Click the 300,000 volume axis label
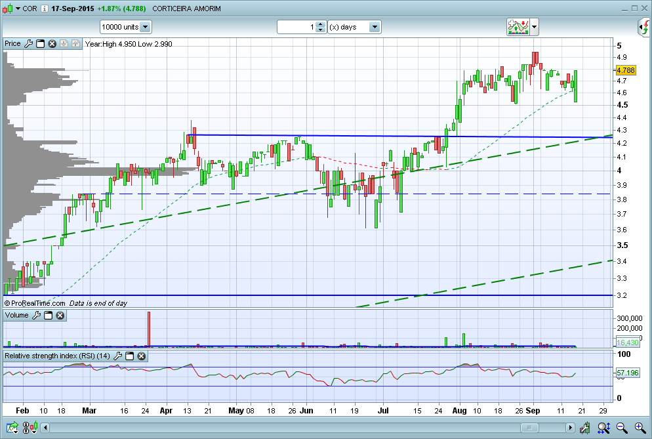This screenshot has width=652, height=439. (x=630, y=318)
